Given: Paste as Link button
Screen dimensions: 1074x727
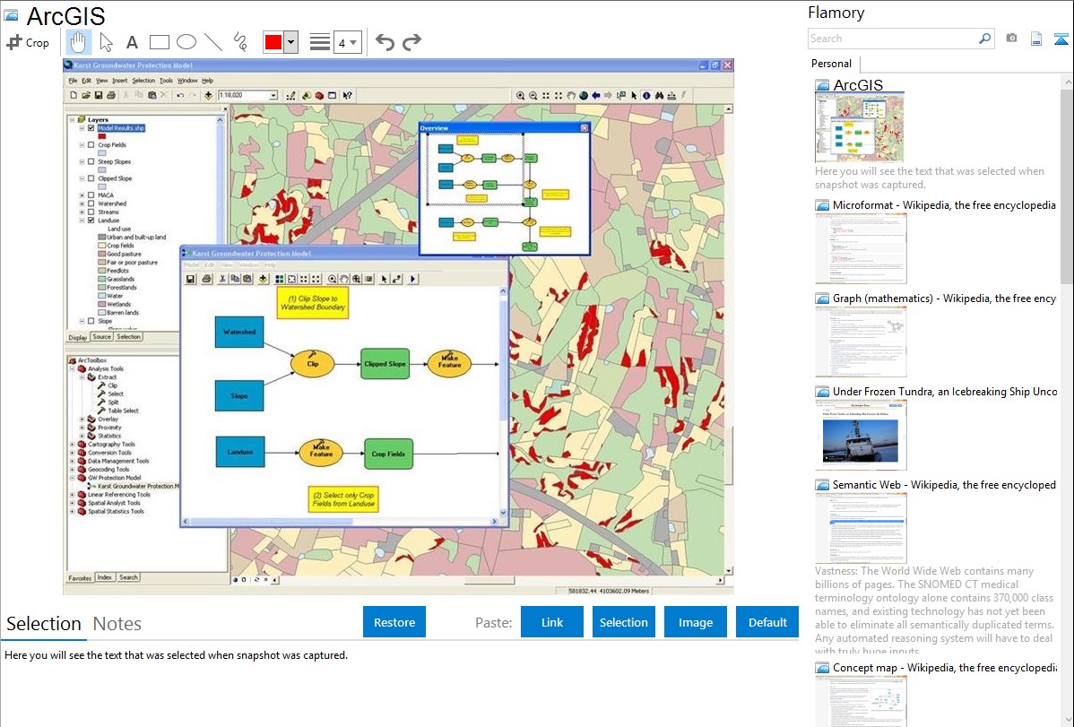Looking at the screenshot, I should [x=552, y=622].
